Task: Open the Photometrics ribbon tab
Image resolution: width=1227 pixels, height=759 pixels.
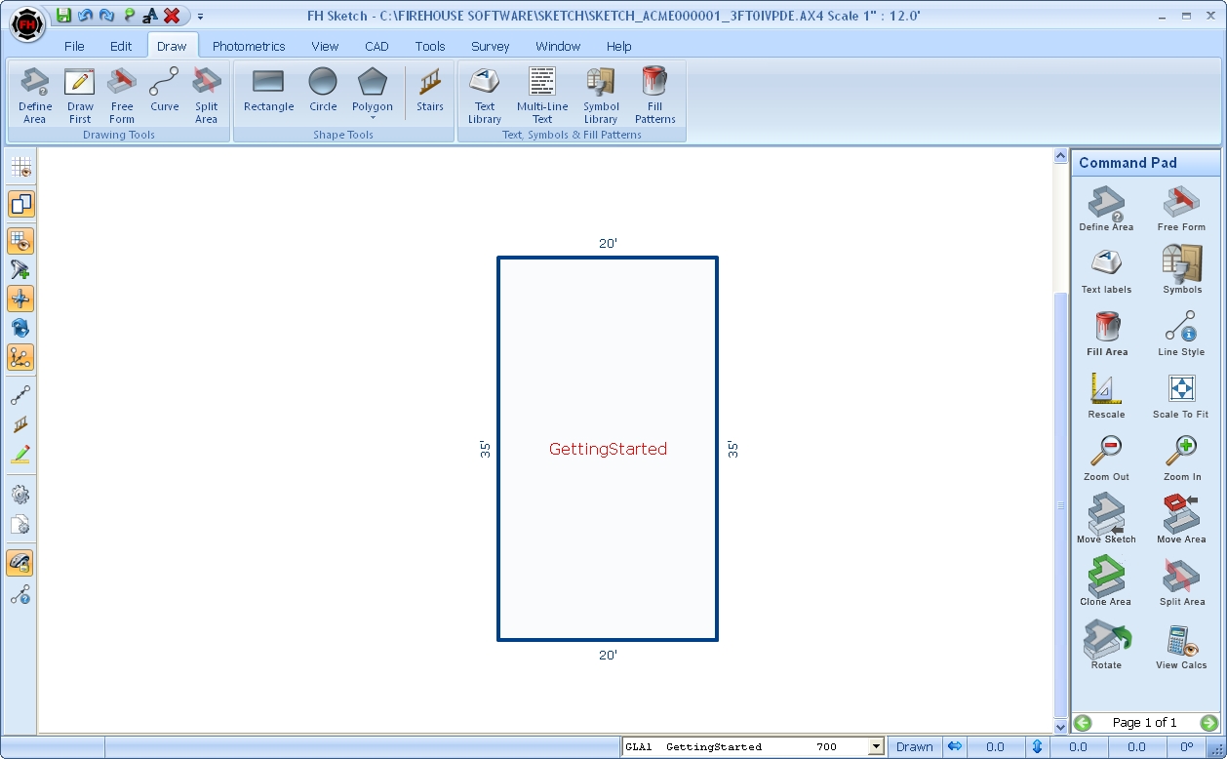Action: point(249,46)
